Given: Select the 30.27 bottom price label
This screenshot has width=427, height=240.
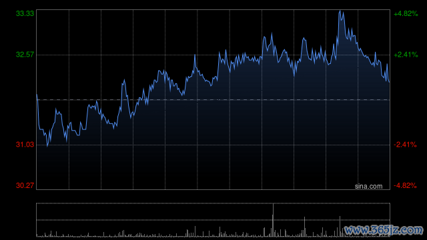Looking at the screenshot, I should [x=25, y=185].
